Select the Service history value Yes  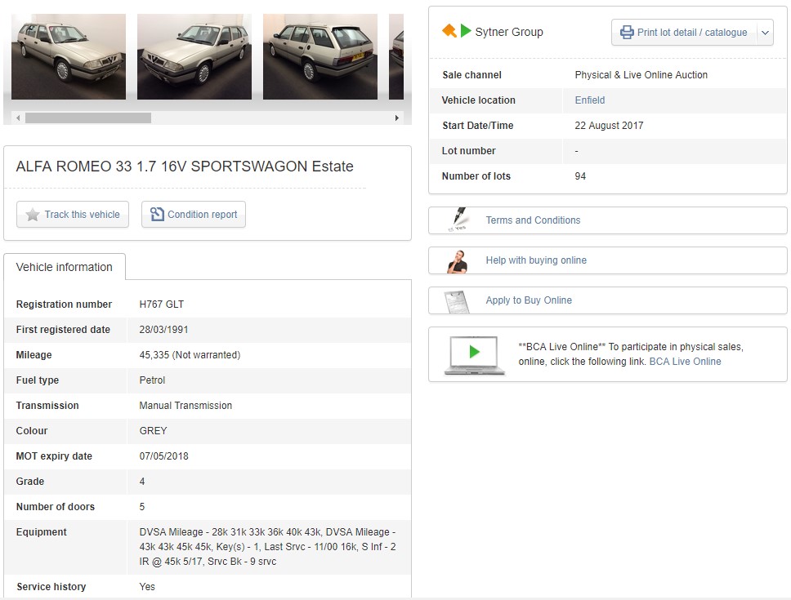tap(147, 587)
